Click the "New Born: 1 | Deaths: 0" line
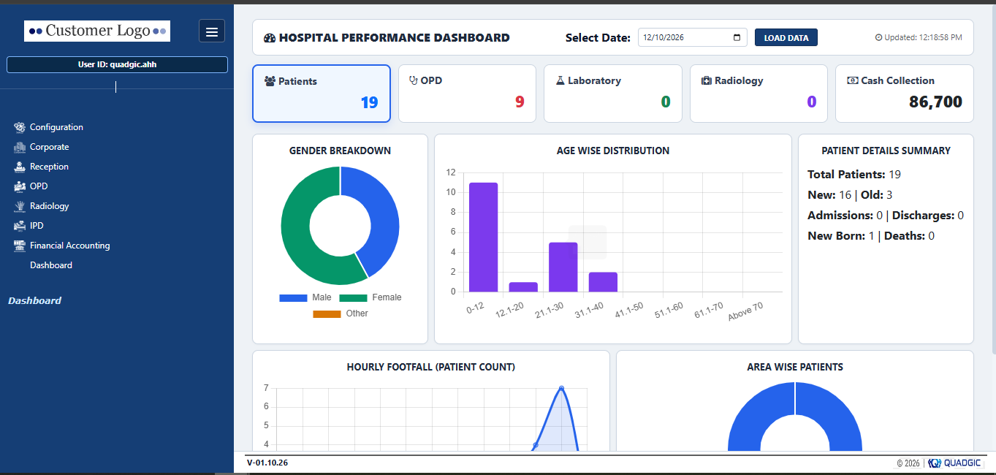This screenshot has width=996, height=475. pos(871,236)
